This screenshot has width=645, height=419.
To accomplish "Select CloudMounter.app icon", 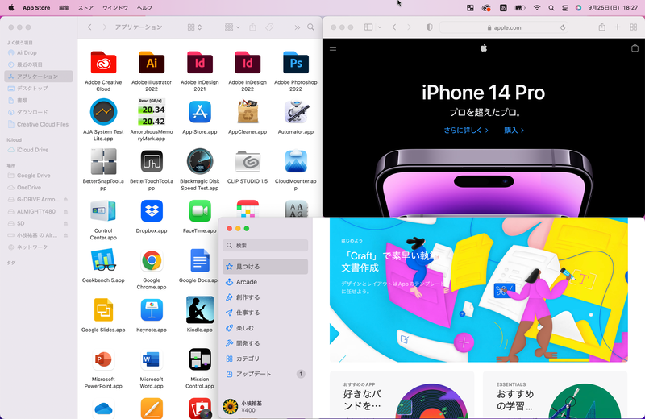I will (296, 161).
